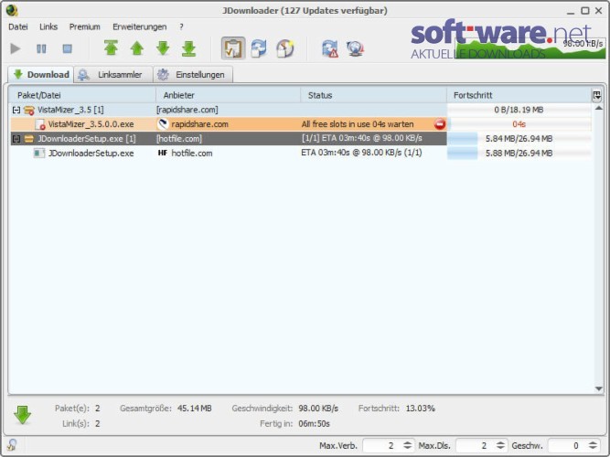Start downloads with the Play button

16,48
